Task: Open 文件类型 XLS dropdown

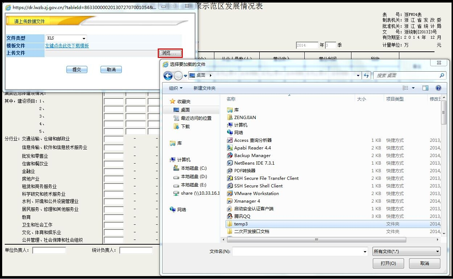Action: pos(66,38)
